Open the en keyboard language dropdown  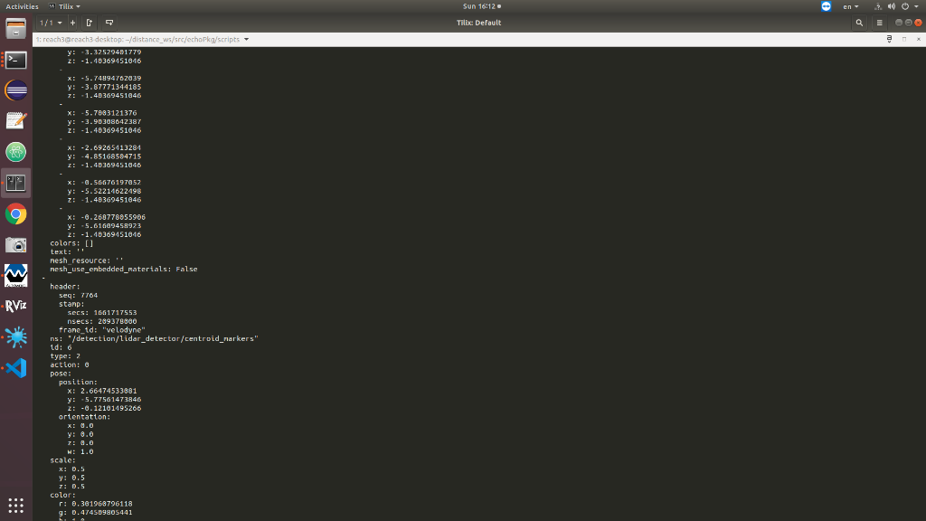(x=850, y=6)
